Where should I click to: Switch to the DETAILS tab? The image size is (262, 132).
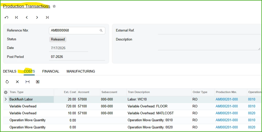pos(10,71)
